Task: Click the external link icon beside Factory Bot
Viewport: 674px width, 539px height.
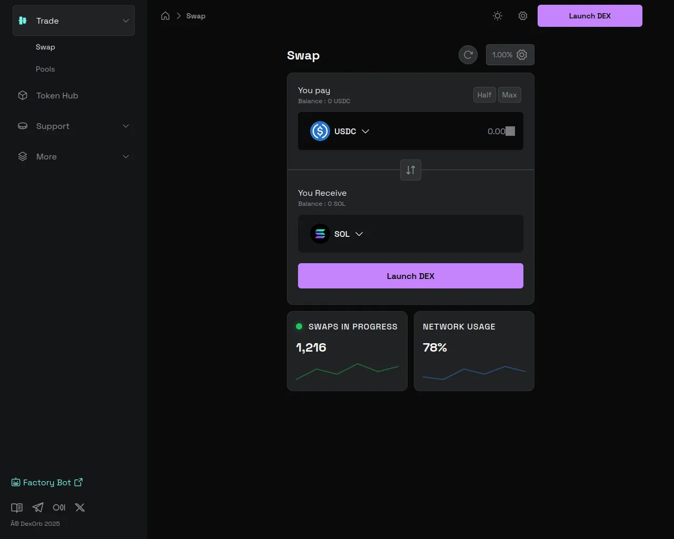Action: pyautogui.click(x=78, y=482)
